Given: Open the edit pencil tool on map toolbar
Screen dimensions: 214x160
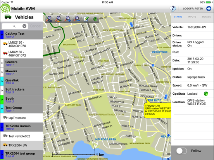Looking at the screenshot, I should pyautogui.click(x=86, y=19).
